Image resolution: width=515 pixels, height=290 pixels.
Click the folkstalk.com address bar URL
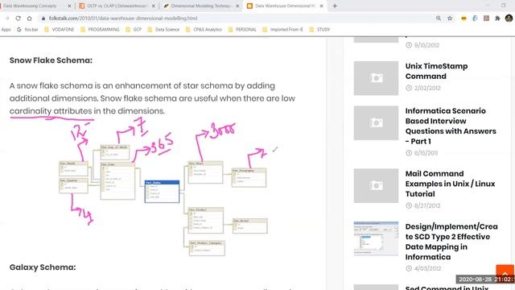point(123,18)
